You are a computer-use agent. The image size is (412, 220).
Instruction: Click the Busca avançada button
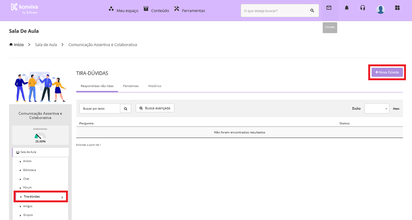[x=155, y=108]
